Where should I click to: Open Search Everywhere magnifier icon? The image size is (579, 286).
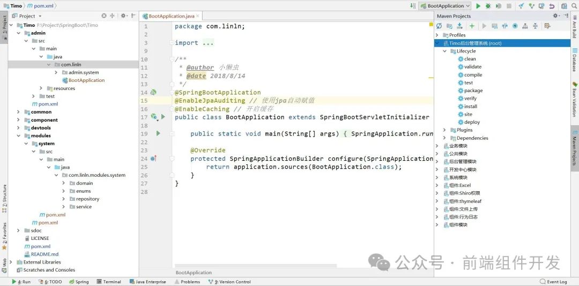click(x=574, y=6)
